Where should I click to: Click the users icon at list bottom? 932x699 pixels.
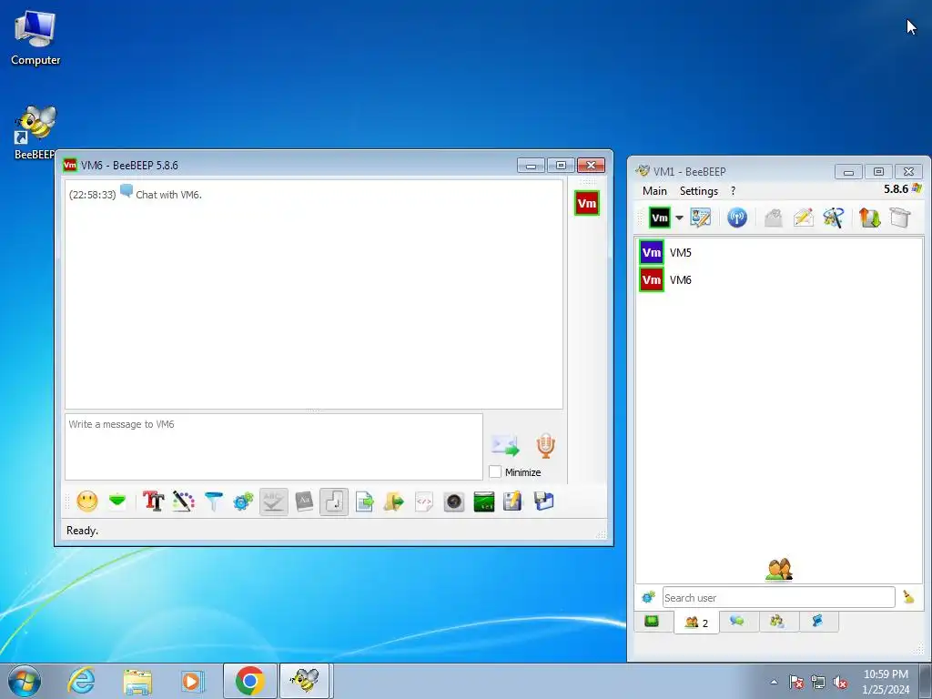pos(779,570)
